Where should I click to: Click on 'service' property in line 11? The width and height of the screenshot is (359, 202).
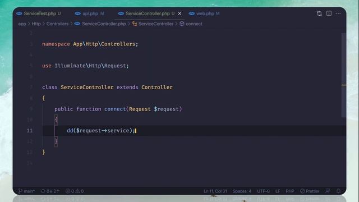tap(118, 131)
